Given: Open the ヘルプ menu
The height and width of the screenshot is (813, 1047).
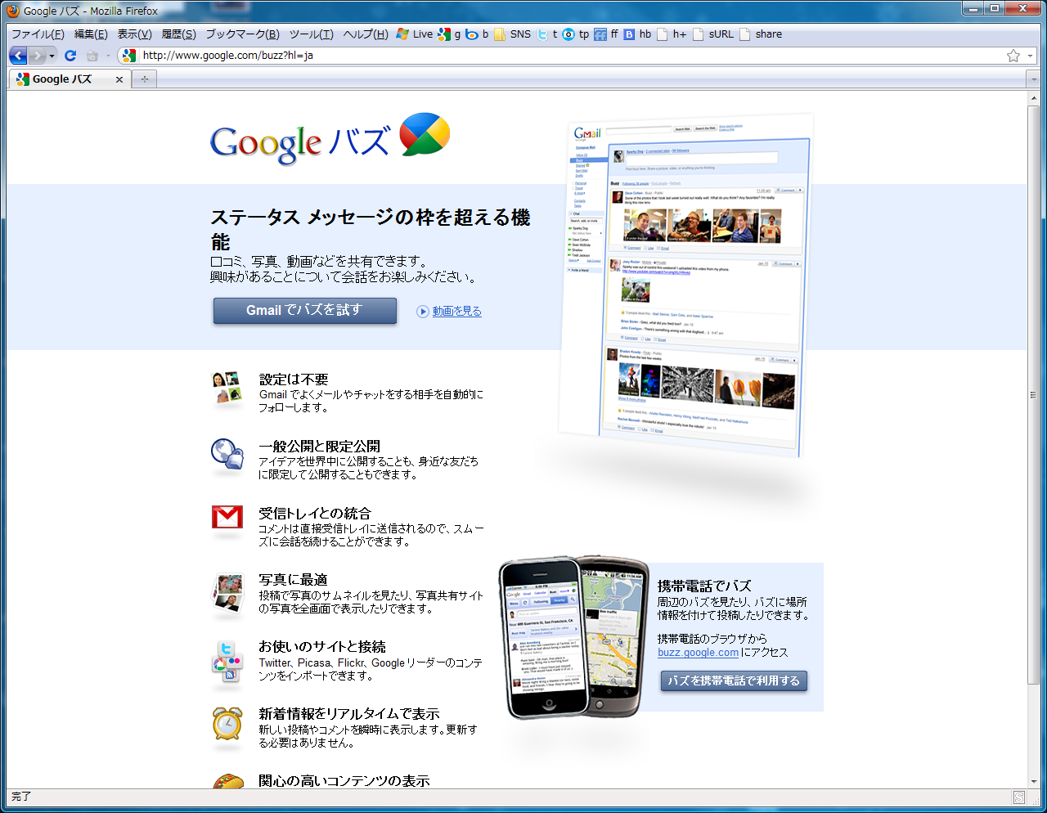Looking at the screenshot, I should pyautogui.click(x=365, y=34).
